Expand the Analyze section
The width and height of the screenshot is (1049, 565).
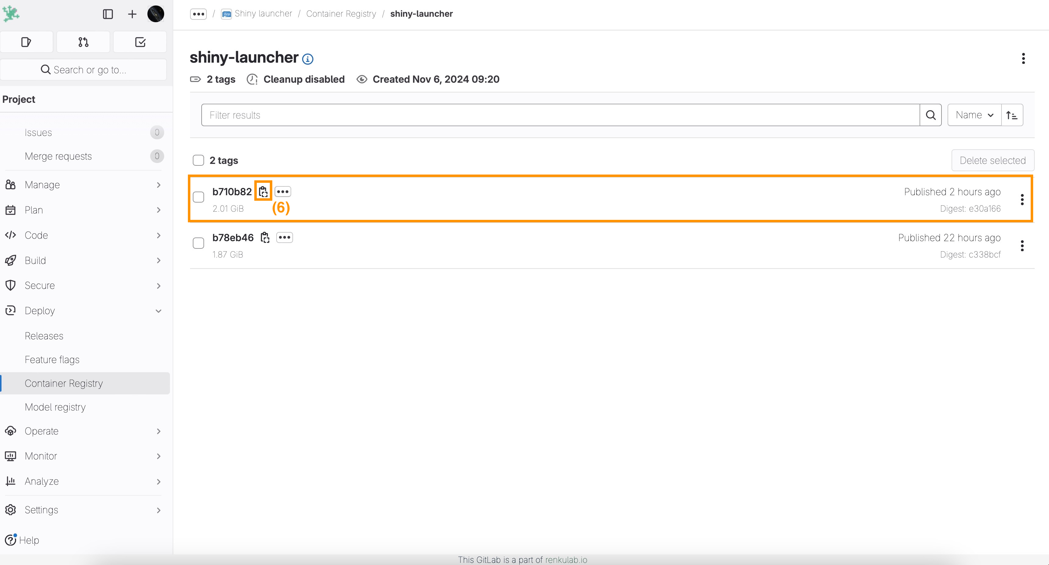(x=85, y=482)
